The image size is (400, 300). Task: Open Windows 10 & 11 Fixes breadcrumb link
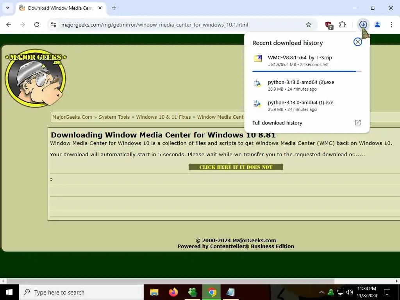(x=163, y=117)
